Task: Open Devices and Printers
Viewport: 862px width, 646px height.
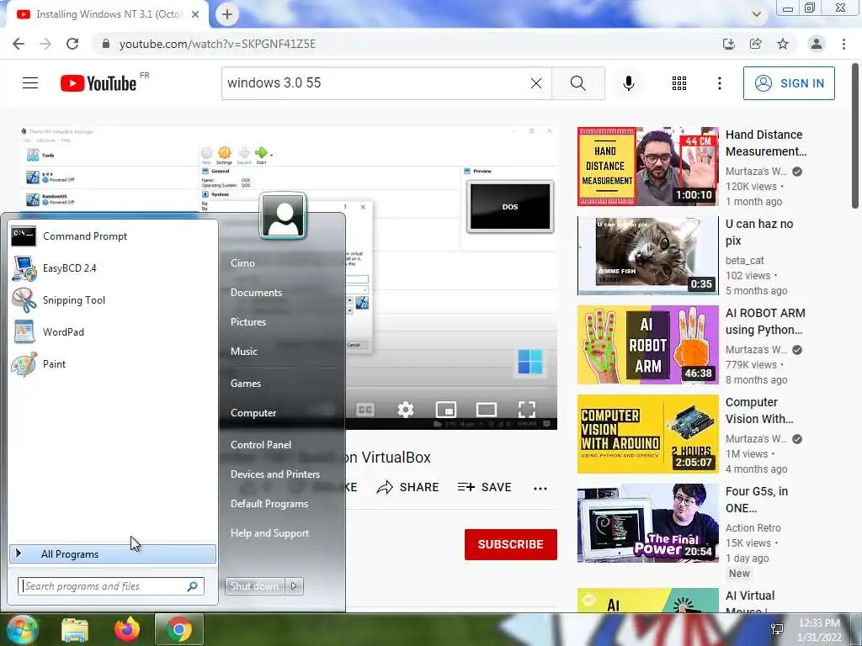Action: (275, 474)
